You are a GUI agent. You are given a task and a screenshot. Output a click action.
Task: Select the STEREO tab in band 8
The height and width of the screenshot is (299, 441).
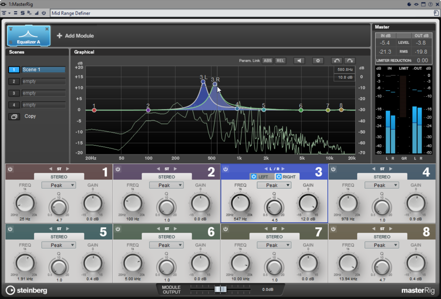coord(382,237)
